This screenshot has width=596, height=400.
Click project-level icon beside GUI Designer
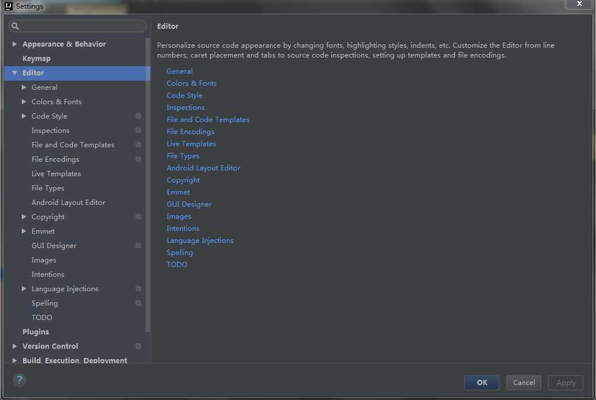[138, 246]
